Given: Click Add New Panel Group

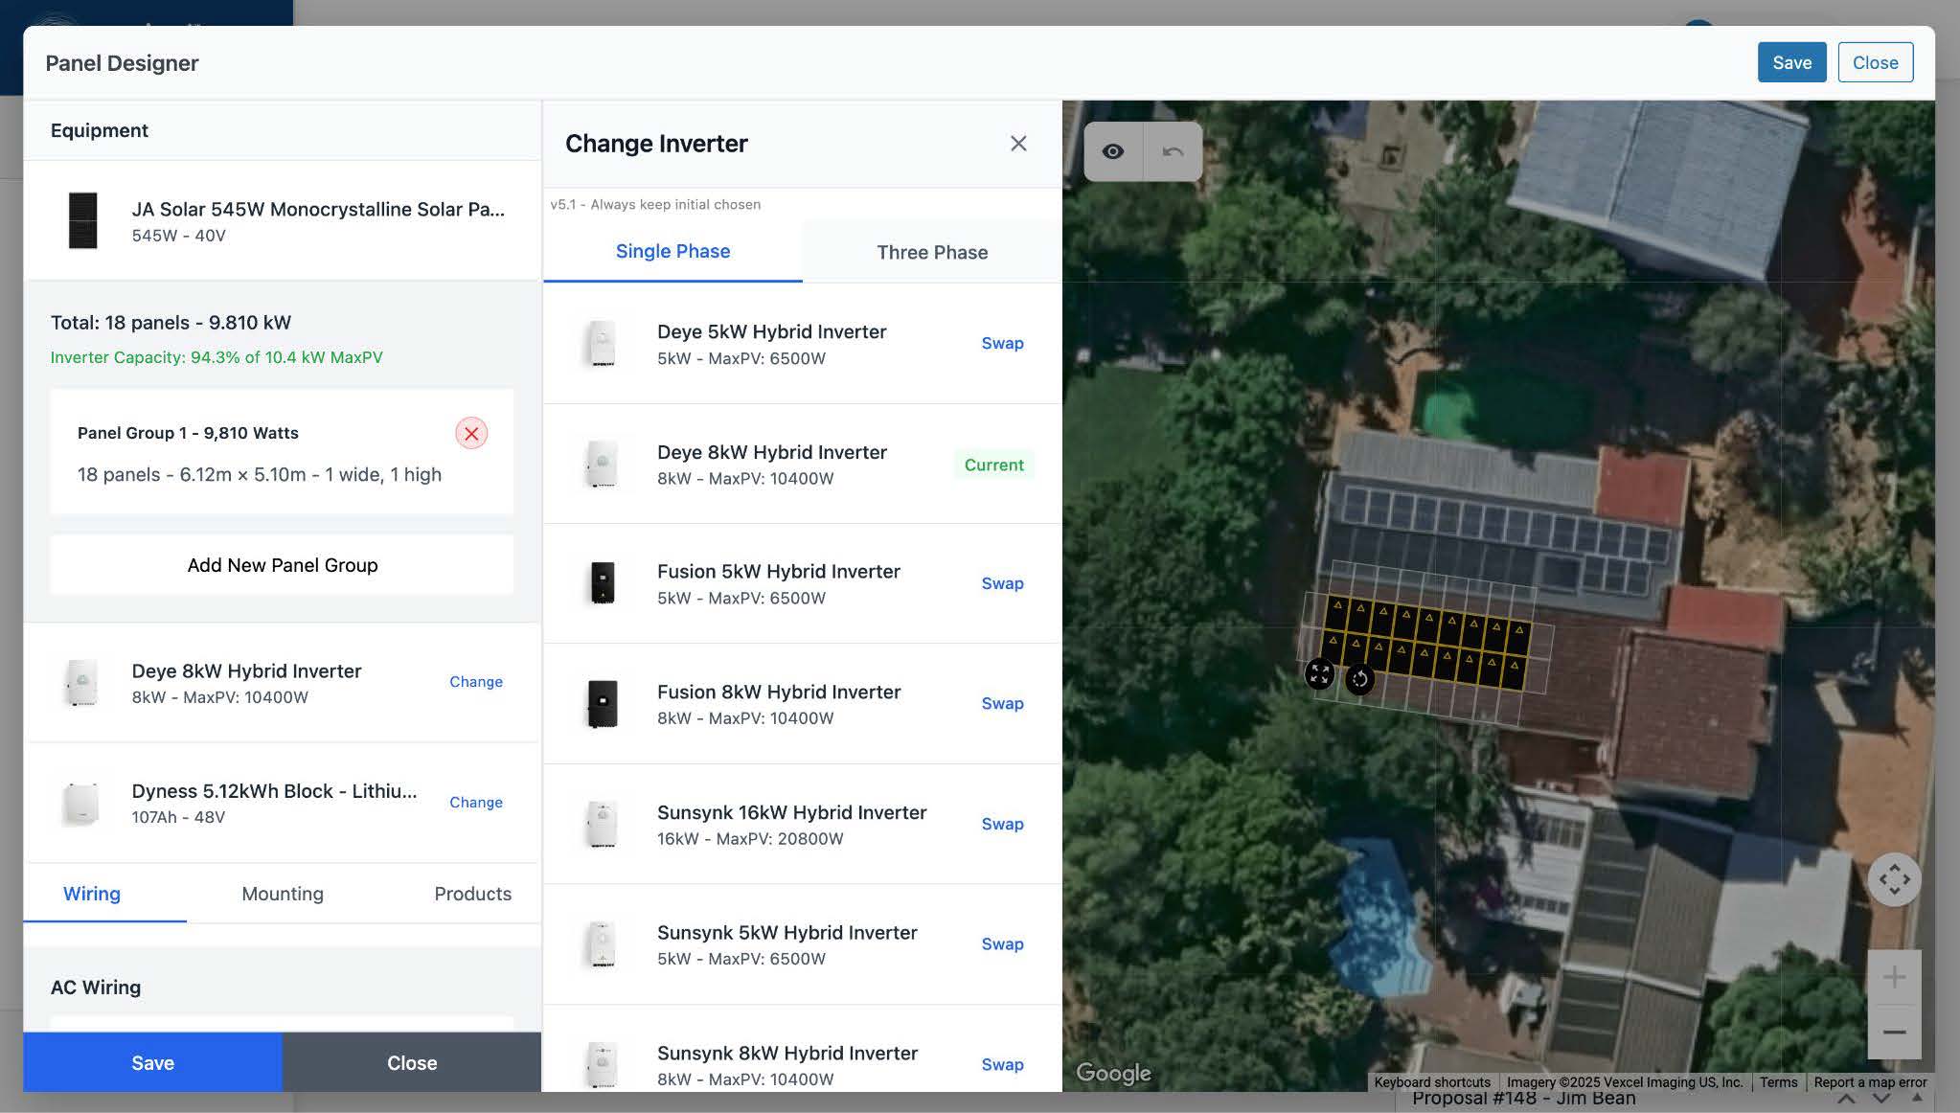Looking at the screenshot, I should click(283, 565).
